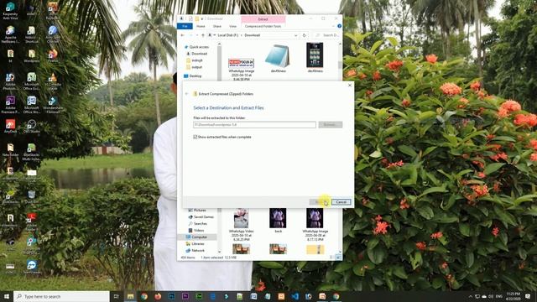Open Microsoft Office Excel desktop shortcut
Image resolution: width=537 pixels, height=302 pixels.
pos(32,81)
